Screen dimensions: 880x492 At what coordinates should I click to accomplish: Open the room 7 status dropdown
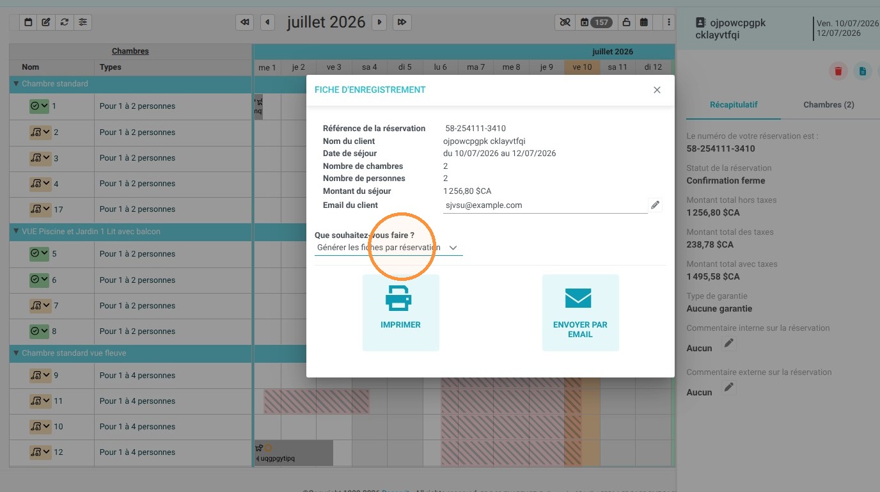[40, 306]
